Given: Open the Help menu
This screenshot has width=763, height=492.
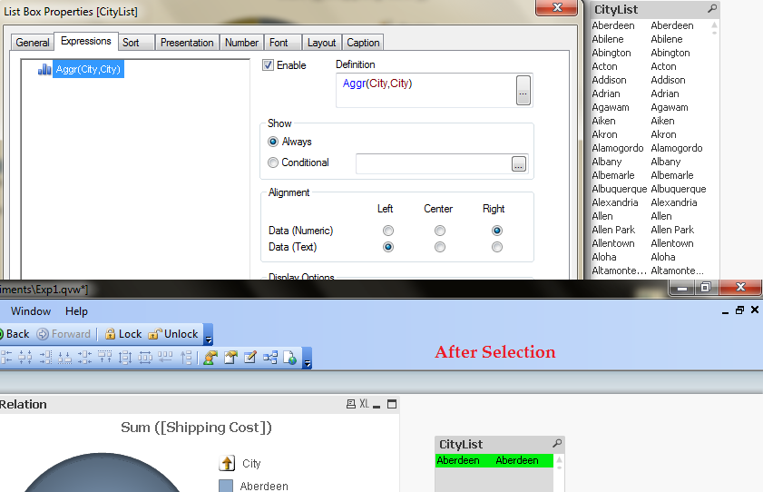Looking at the screenshot, I should click(x=76, y=311).
